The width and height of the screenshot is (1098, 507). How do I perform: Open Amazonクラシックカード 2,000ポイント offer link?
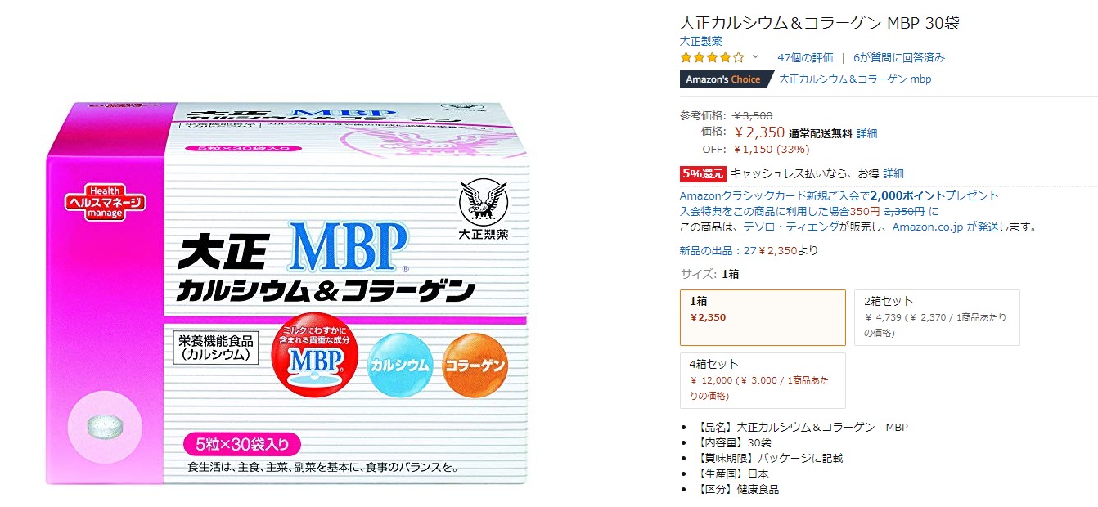[x=839, y=195]
